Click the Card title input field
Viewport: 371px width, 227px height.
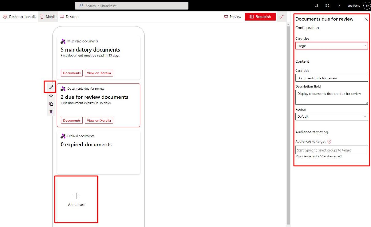(x=331, y=78)
